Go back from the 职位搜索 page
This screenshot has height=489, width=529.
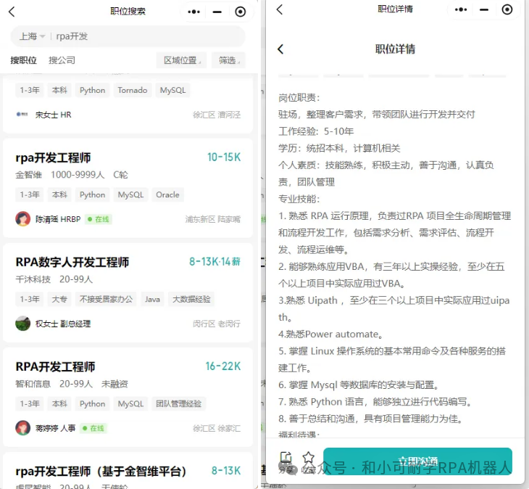(11, 12)
